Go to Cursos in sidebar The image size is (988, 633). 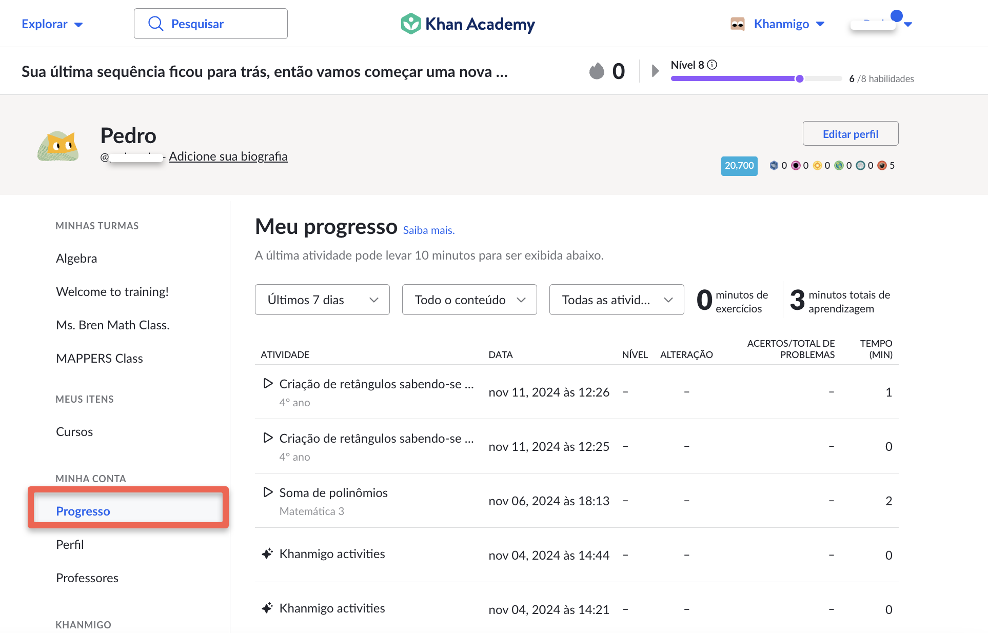point(74,431)
